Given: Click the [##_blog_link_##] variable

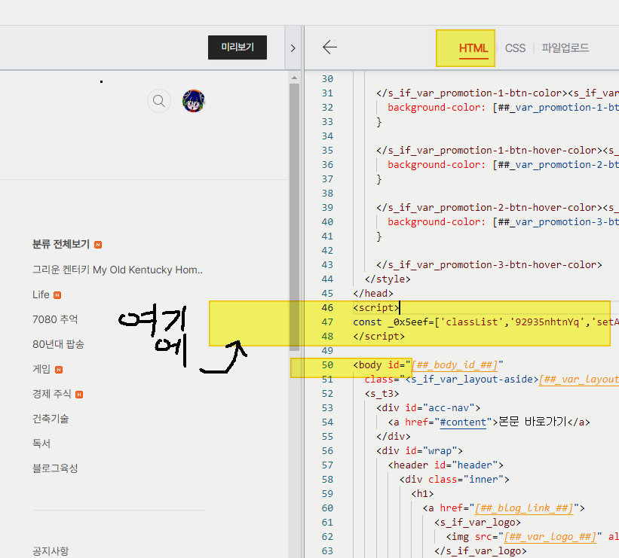Looking at the screenshot, I should [524, 508].
